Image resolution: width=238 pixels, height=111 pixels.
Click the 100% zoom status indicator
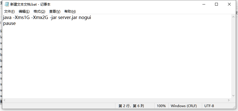pyautogui.click(x=161, y=106)
